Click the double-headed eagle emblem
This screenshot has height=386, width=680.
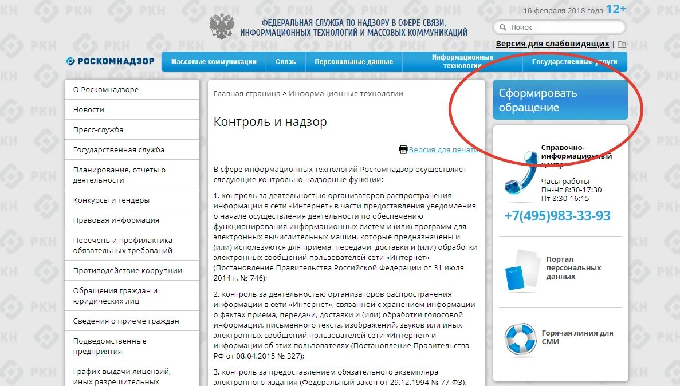click(222, 26)
